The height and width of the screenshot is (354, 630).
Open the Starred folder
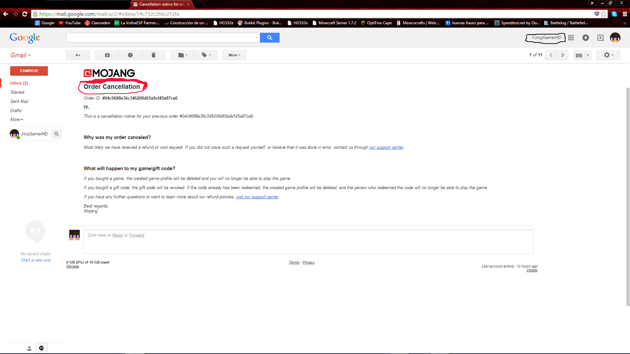coord(17,92)
